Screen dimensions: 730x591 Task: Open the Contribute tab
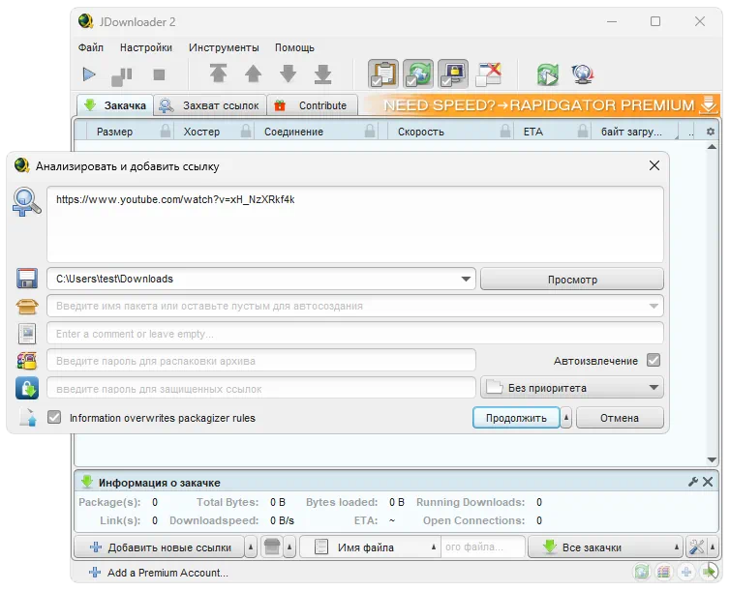click(x=313, y=105)
